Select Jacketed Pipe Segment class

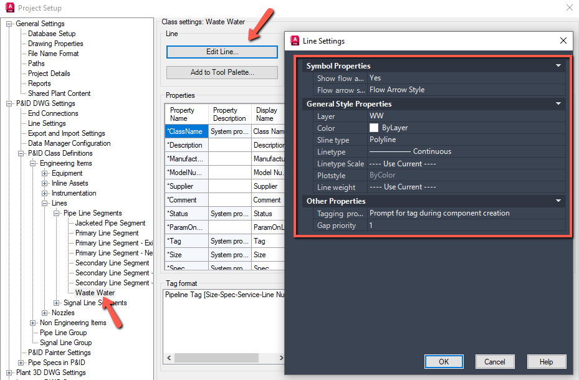tap(110, 223)
